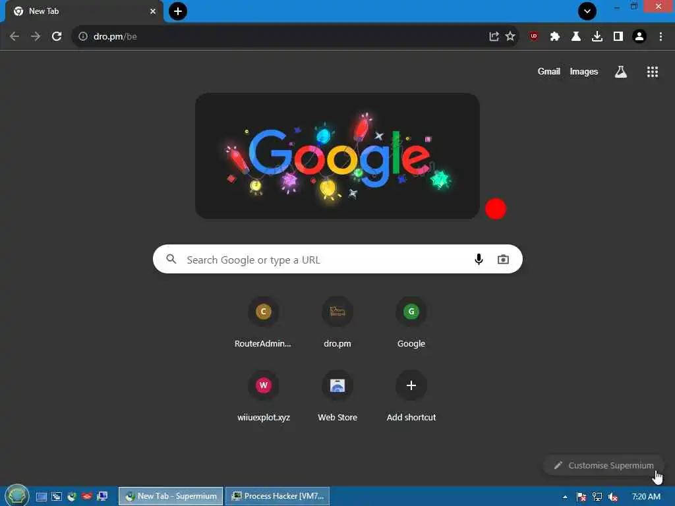Open the Google apps grid
Screen dimensions: 675x506
[x=653, y=72]
